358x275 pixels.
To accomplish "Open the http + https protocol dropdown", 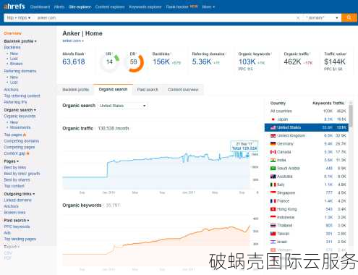I will coord(19,18).
